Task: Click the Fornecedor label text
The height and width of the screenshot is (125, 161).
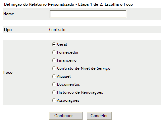Action: click(68, 52)
